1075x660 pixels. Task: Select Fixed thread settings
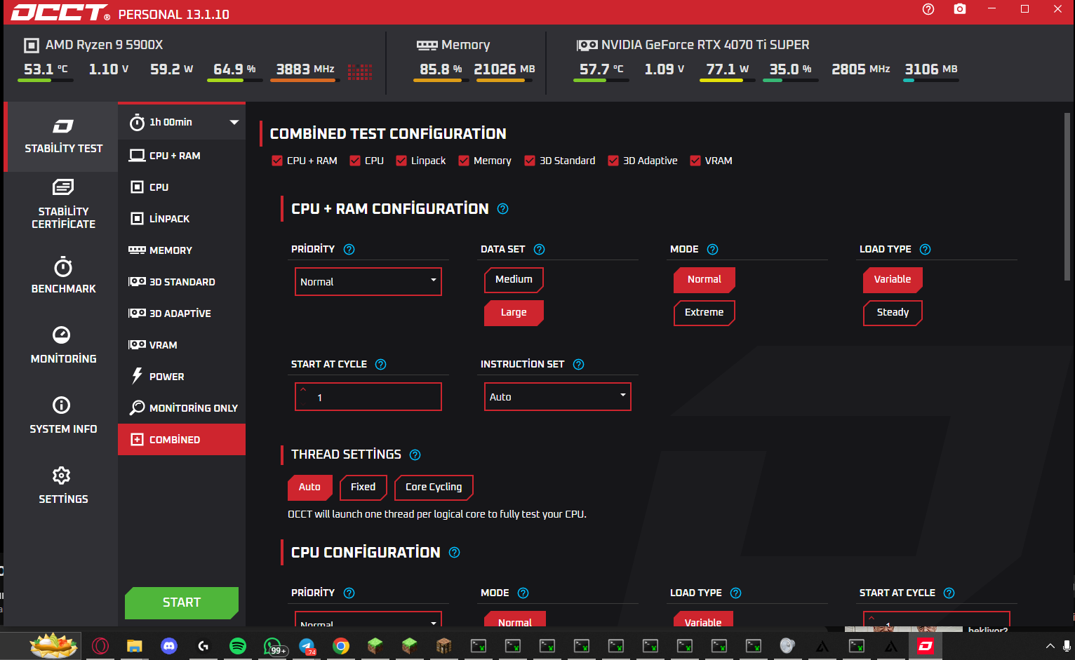coord(363,487)
